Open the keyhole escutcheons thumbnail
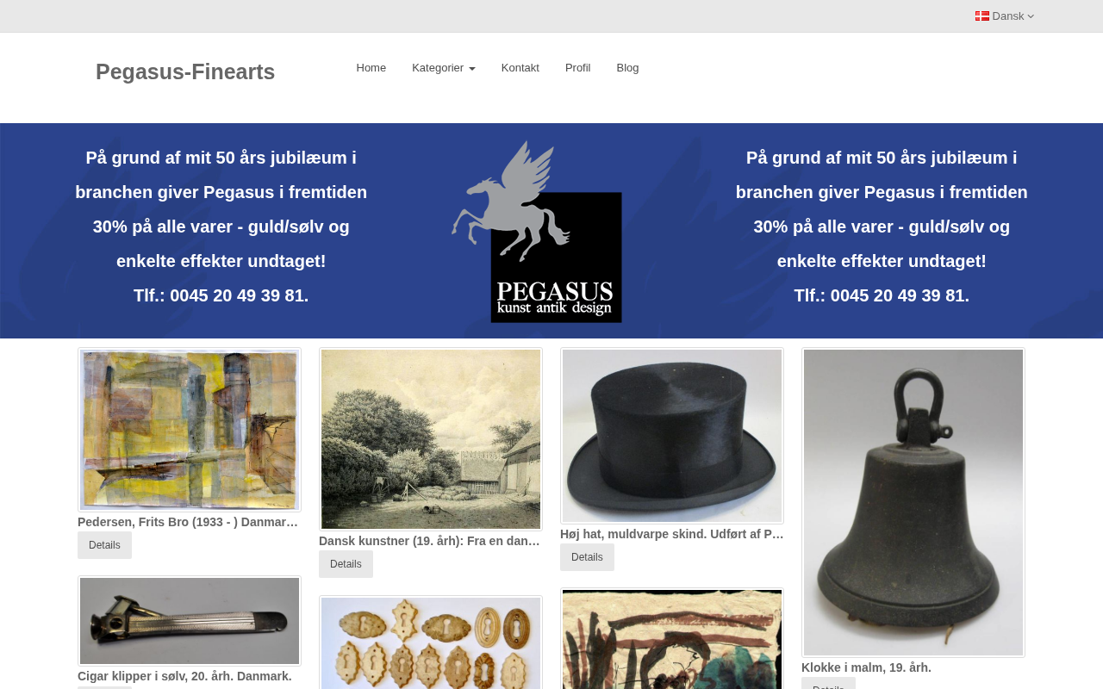 [x=431, y=642]
